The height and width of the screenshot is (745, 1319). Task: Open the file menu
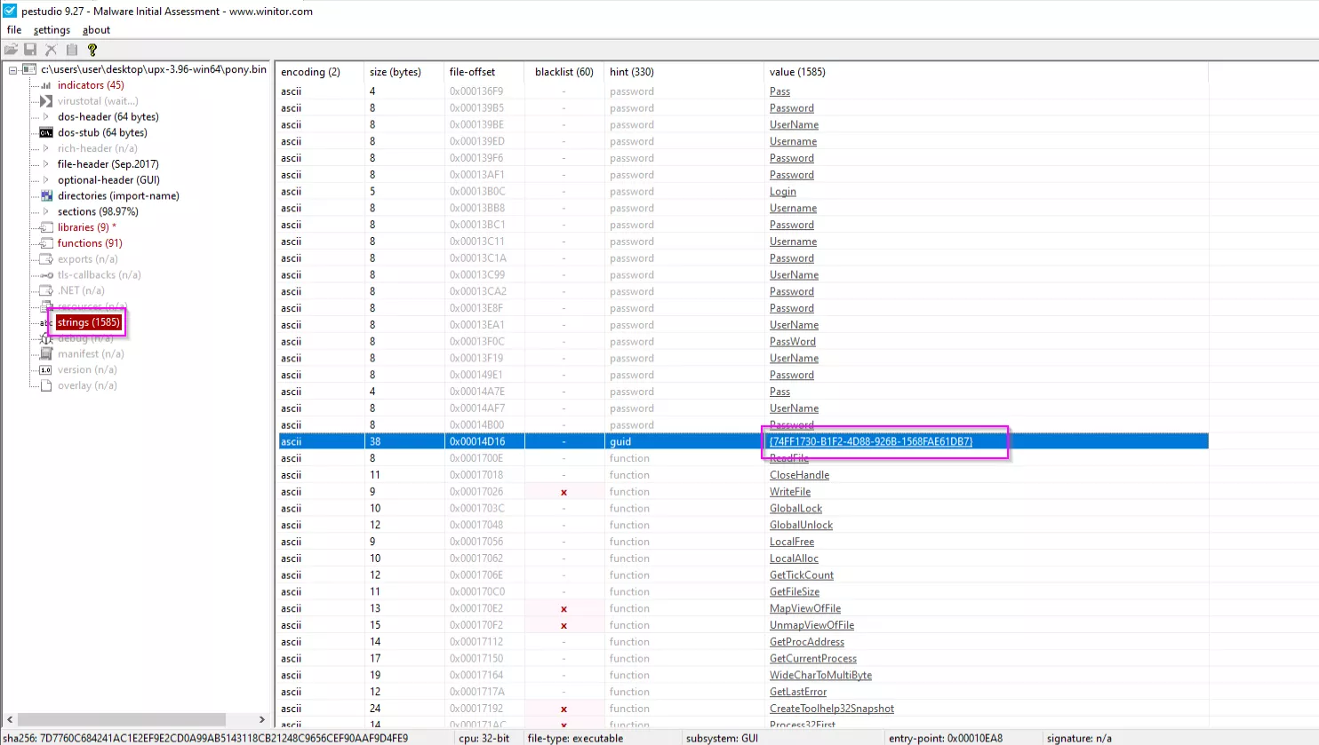(14, 30)
